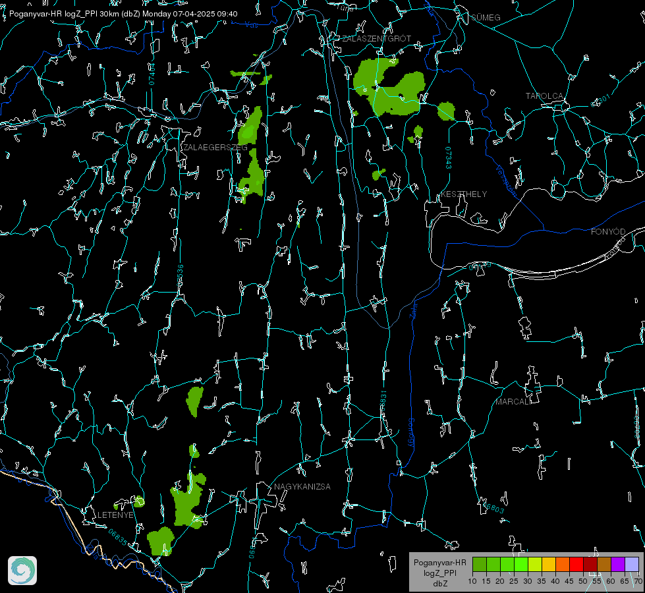Click the NAGYKANIZSA city label
Screen dimensions: 645x593
[302, 486]
